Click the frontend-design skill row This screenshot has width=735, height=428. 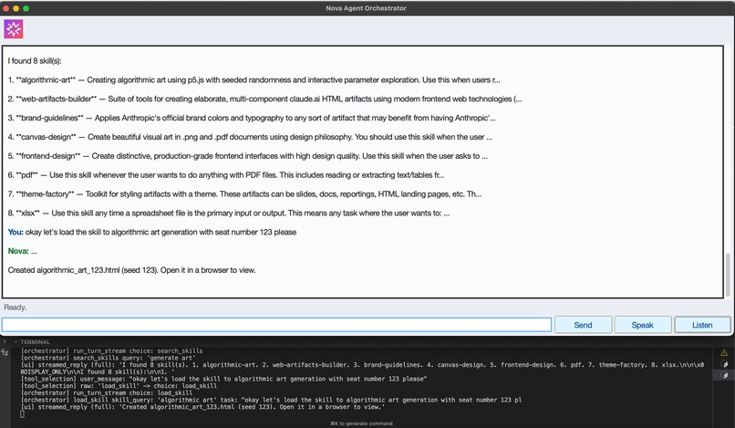click(x=247, y=156)
